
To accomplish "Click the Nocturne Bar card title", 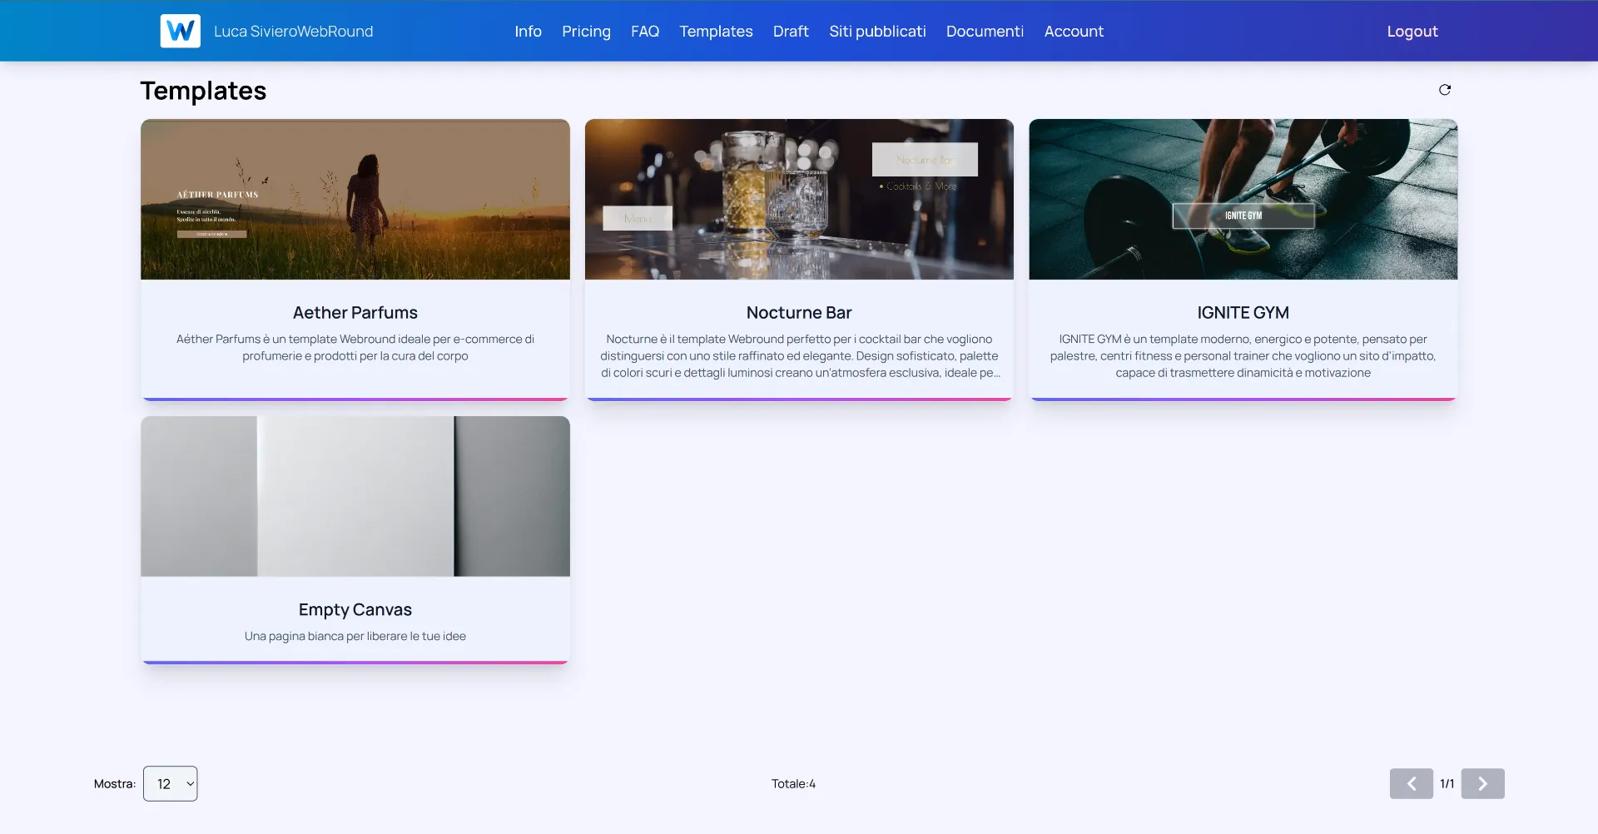I will coord(799,312).
